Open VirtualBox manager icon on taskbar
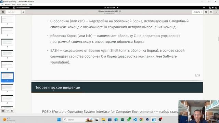 click(147, 120)
